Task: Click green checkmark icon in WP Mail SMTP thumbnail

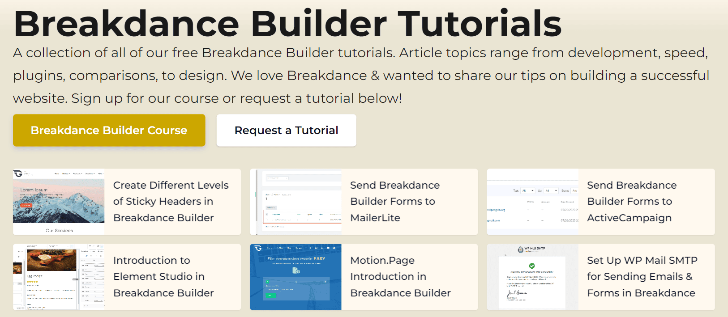Action: (x=532, y=266)
